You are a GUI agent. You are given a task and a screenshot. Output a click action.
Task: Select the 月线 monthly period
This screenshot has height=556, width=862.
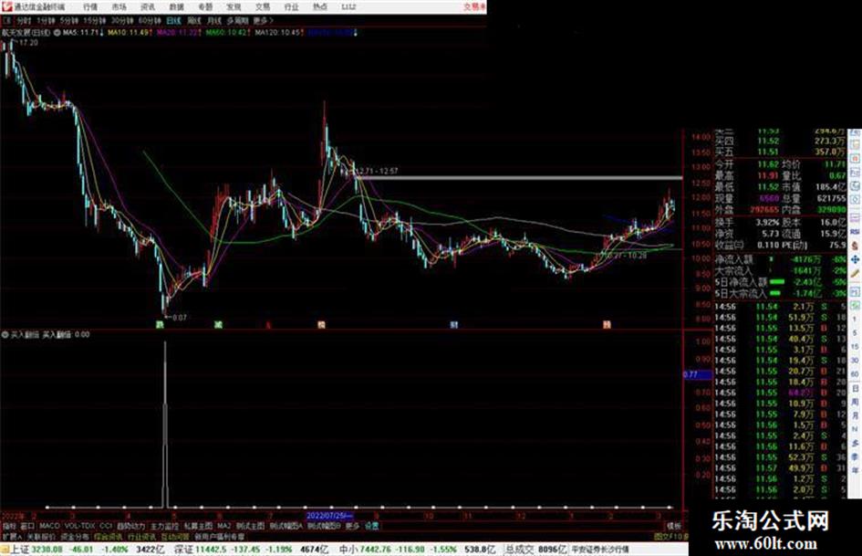point(213,20)
